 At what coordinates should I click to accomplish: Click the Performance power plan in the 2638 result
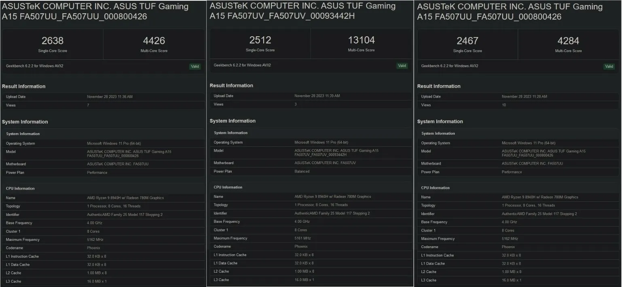pos(97,173)
